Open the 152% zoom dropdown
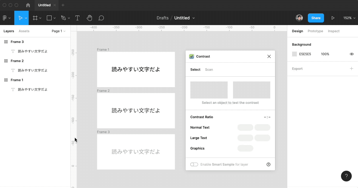 349,18
